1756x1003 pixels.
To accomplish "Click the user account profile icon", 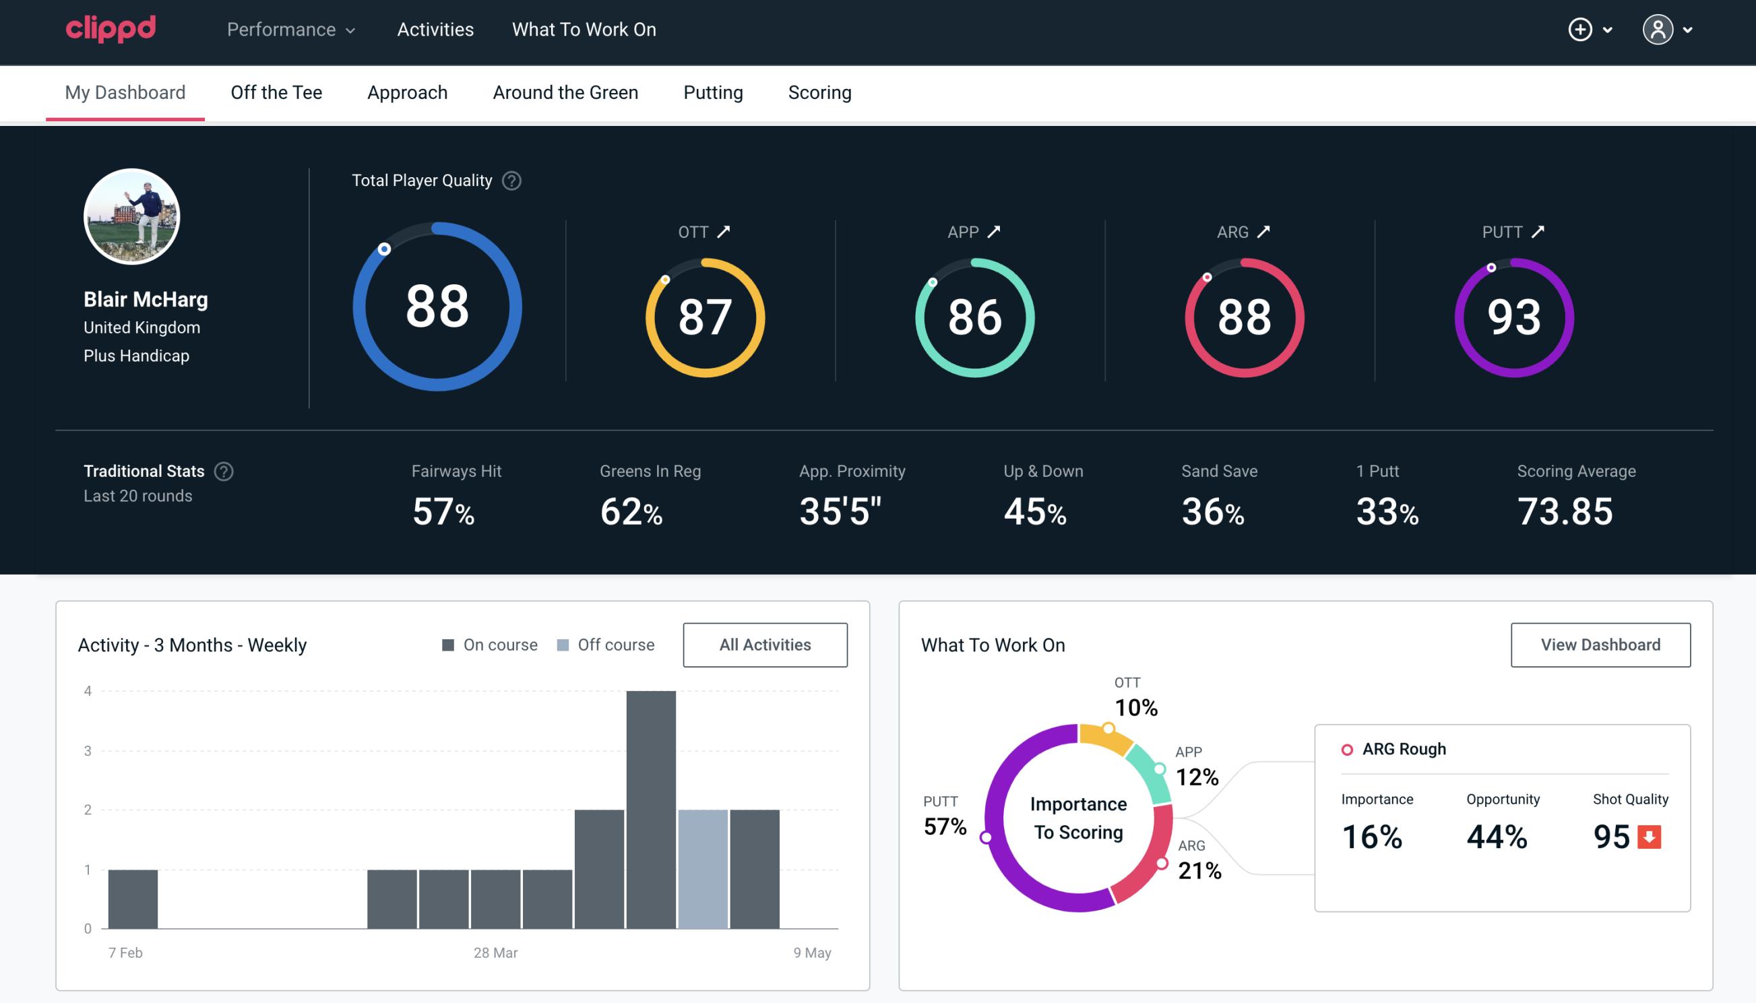I will [1658, 30].
